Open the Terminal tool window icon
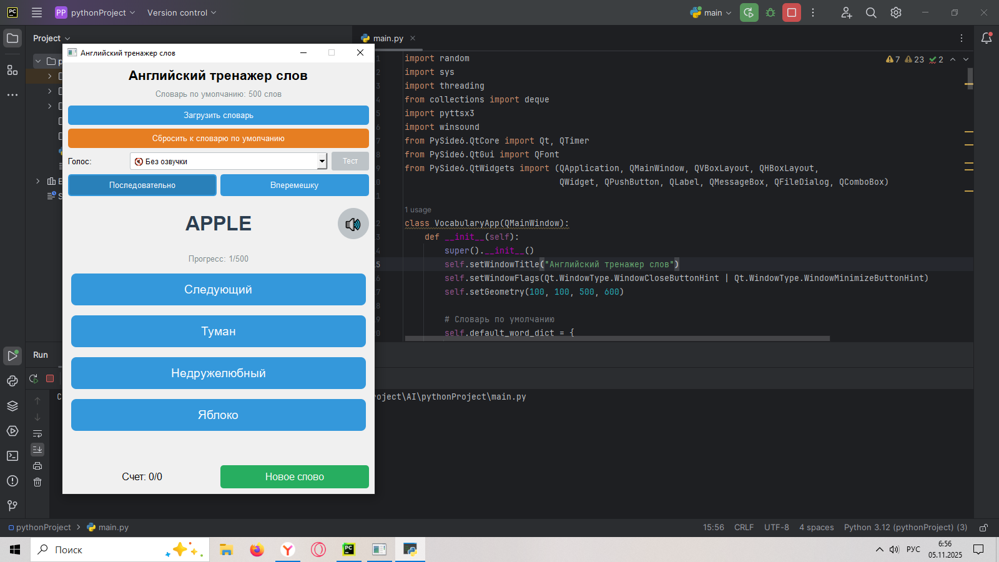Image resolution: width=999 pixels, height=562 pixels. point(12,456)
